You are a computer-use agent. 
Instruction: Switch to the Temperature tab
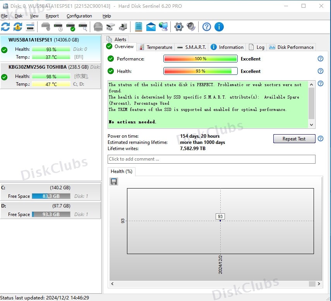[159, 47]
